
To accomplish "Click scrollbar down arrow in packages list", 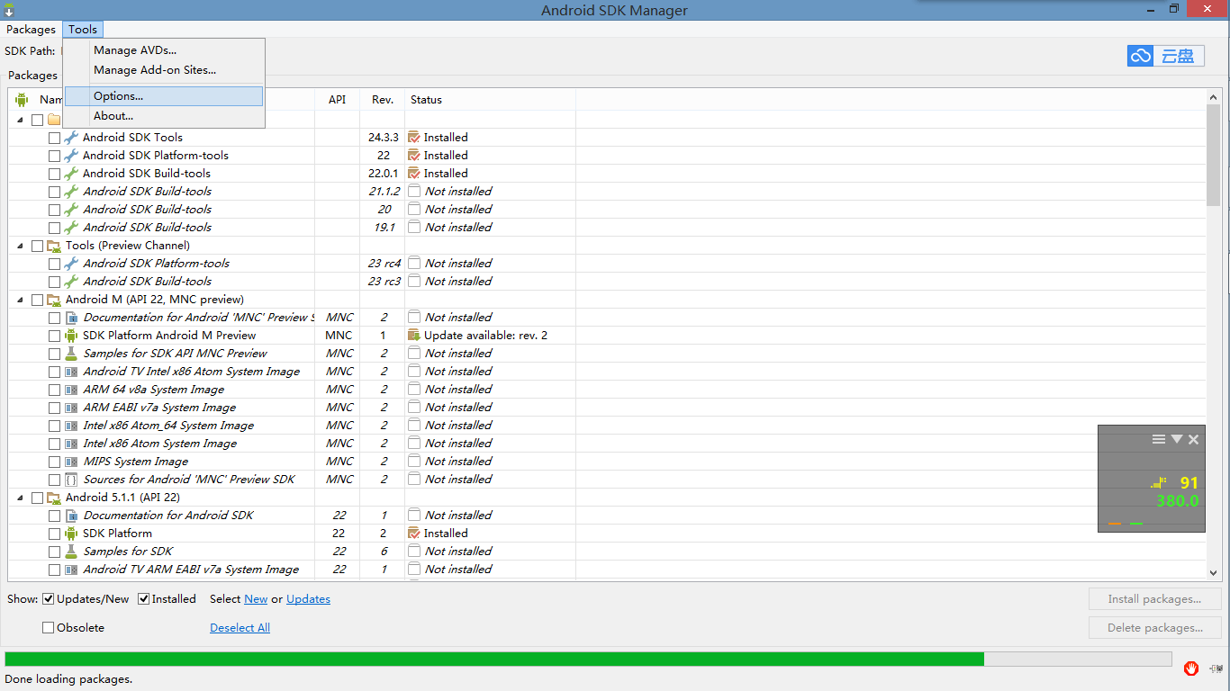I will (1213, 573).
